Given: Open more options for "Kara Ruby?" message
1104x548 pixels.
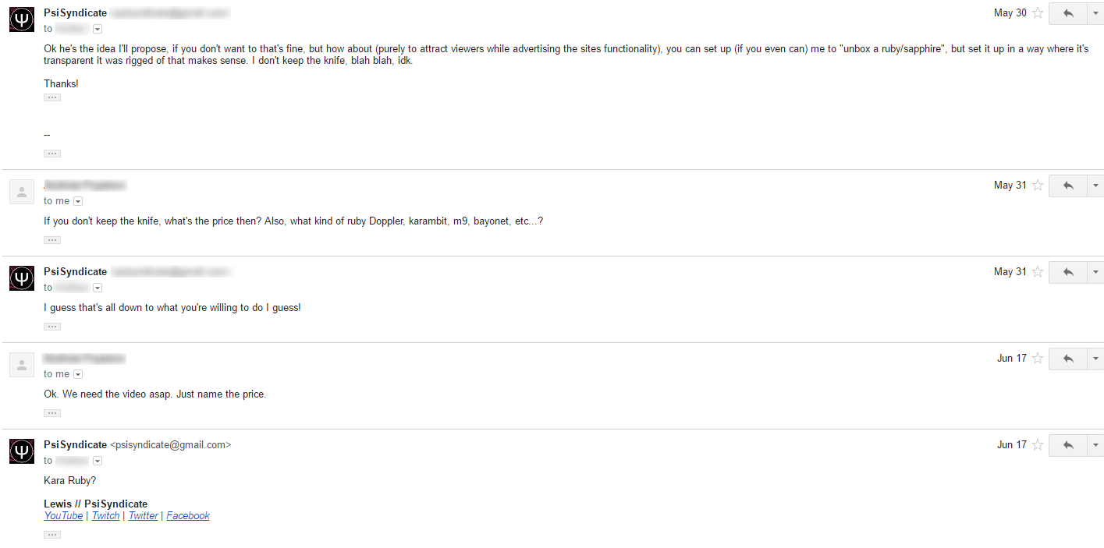Looking at the screenshot, I should click(x=1095, y=445).
